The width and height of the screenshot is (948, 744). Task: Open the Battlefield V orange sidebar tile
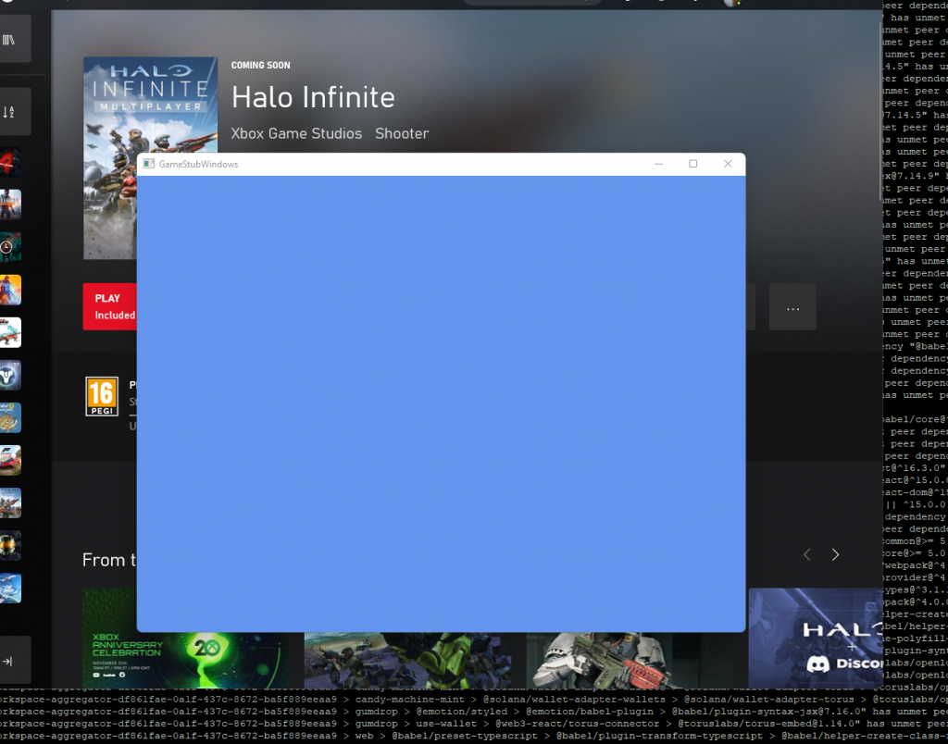(x=10, y=291)
